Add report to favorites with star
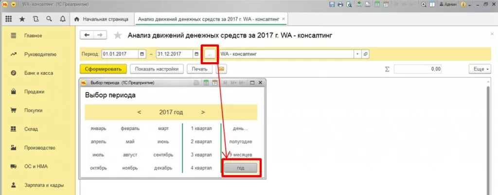 [118, 35]
